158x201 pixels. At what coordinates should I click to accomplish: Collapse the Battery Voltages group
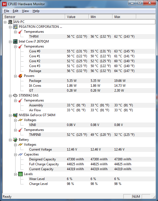click(x=15, y=145)
